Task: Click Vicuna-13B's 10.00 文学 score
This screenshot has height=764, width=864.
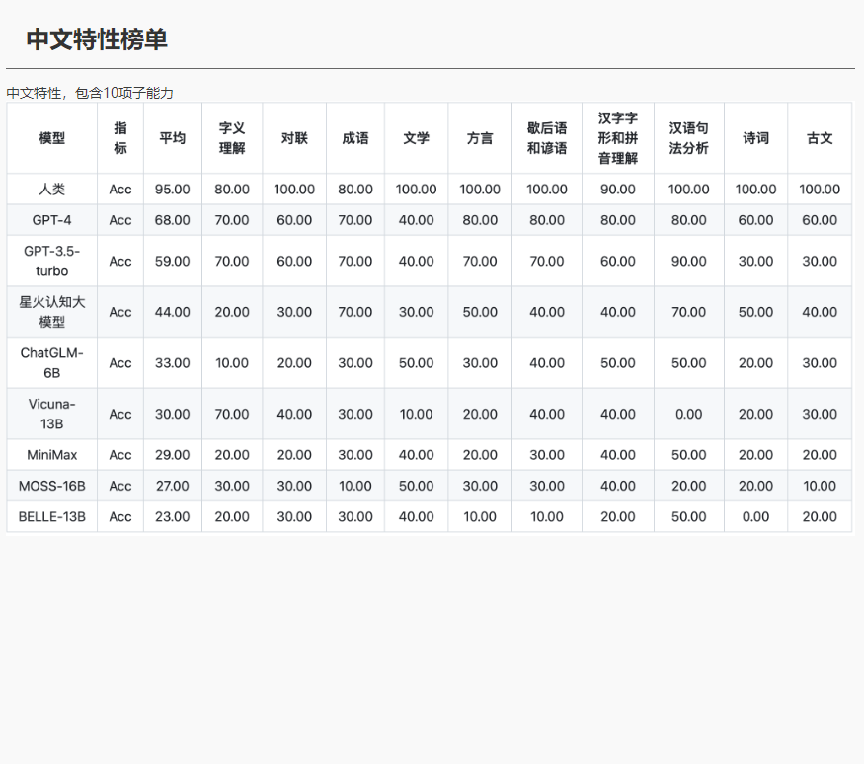Action: 416,414
